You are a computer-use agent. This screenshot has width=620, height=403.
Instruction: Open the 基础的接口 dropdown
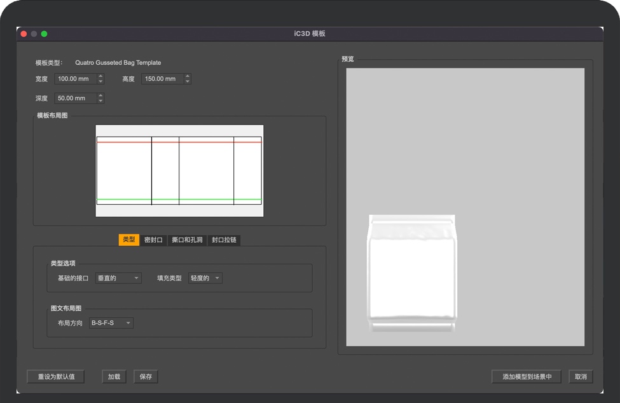pyautogui.click(x=118, y=278)
